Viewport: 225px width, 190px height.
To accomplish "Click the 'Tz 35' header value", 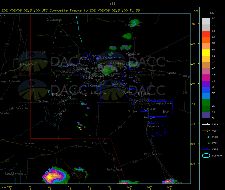I will 134,10.
